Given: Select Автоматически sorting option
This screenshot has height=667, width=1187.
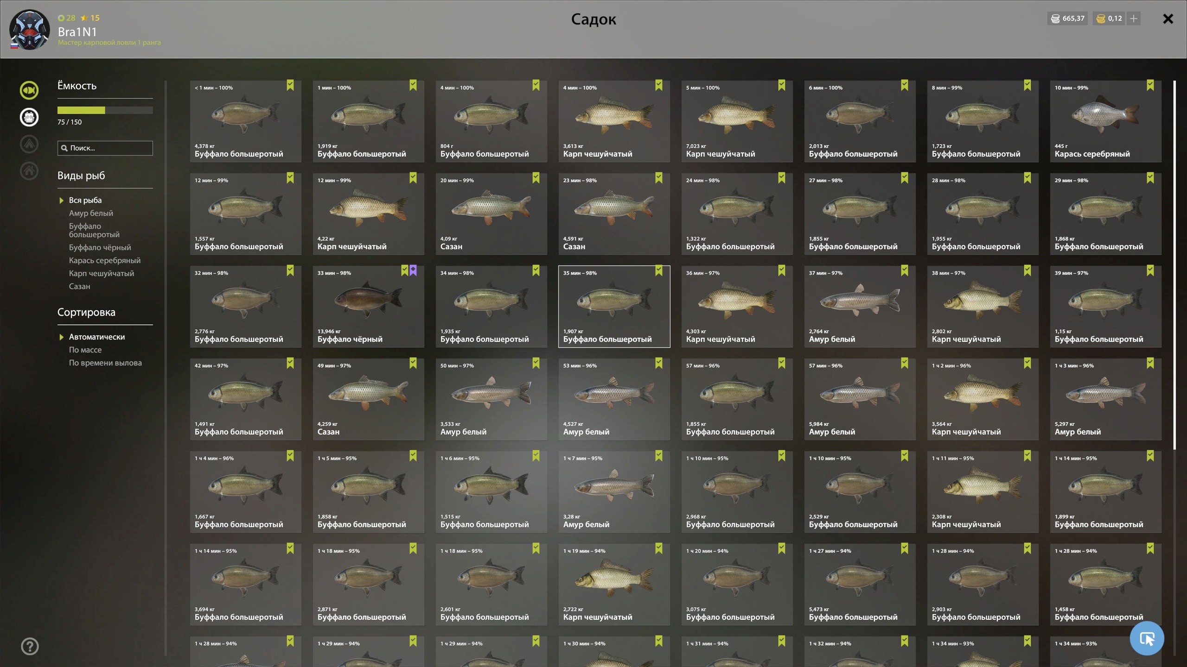Looking at the screenshot, I should pyautogui.click(x=97, y=337).
